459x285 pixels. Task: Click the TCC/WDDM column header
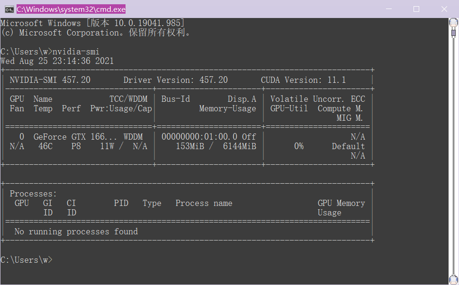128,99
